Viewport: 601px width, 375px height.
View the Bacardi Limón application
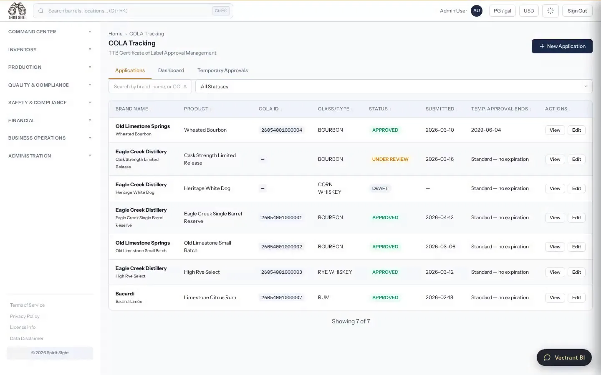(555, 297)
